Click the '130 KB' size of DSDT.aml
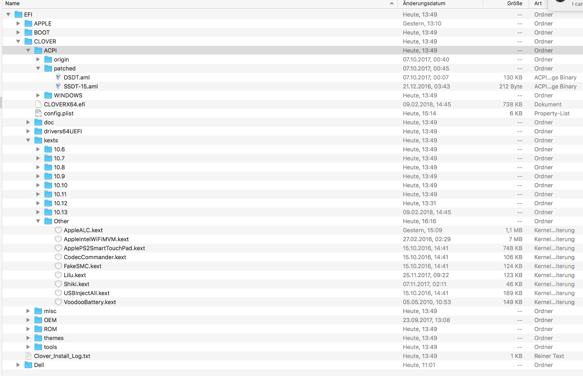The height and width of the screenshot is (376, 583). pyautogui.click(x=513, y=78)
